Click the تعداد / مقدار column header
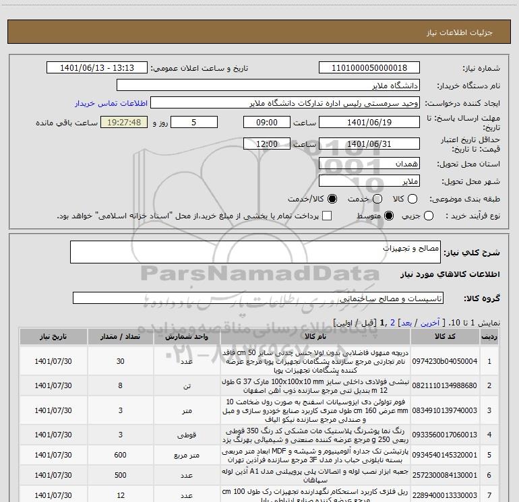Image resolution: width=519 pixels, height=502 pixels. click(x=120, y=336)
